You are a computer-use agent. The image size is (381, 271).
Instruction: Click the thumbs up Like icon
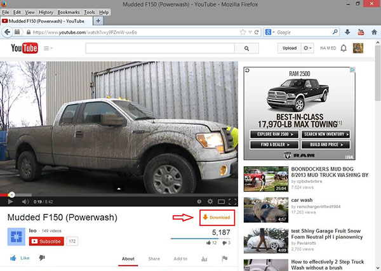[13, 258]
